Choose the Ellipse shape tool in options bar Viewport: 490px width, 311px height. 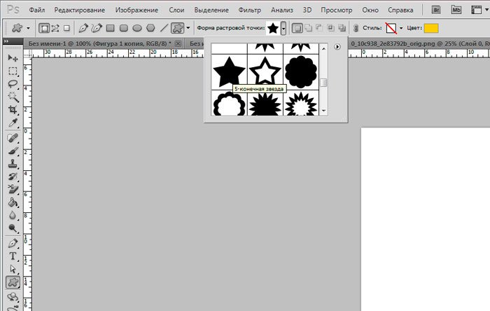pos(137,28)
